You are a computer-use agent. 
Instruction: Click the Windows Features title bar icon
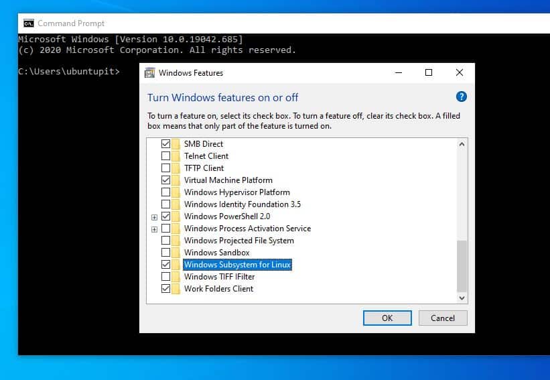[x=150, y=73]
